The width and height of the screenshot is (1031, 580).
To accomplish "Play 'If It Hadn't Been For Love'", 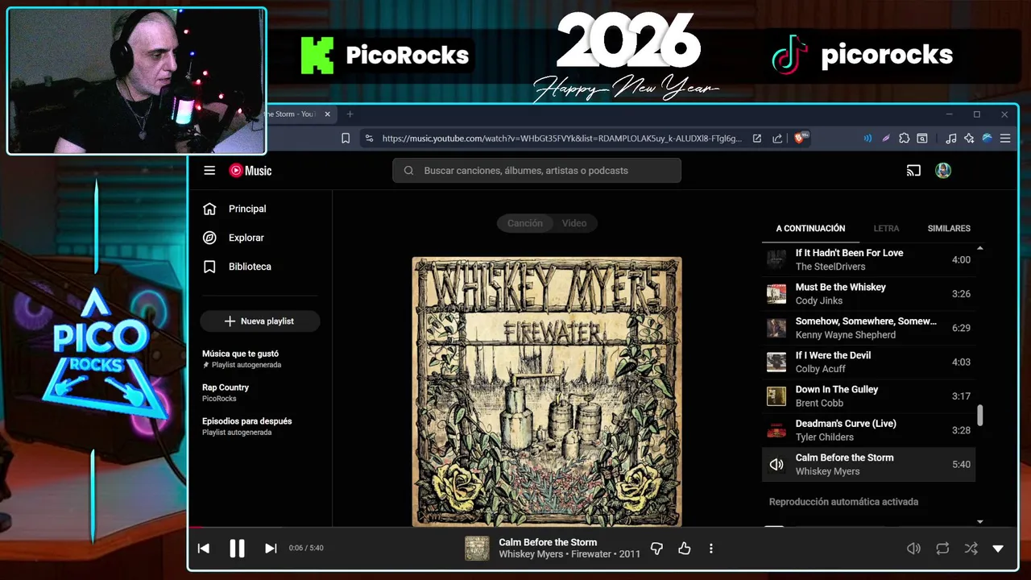I will 868,259.
